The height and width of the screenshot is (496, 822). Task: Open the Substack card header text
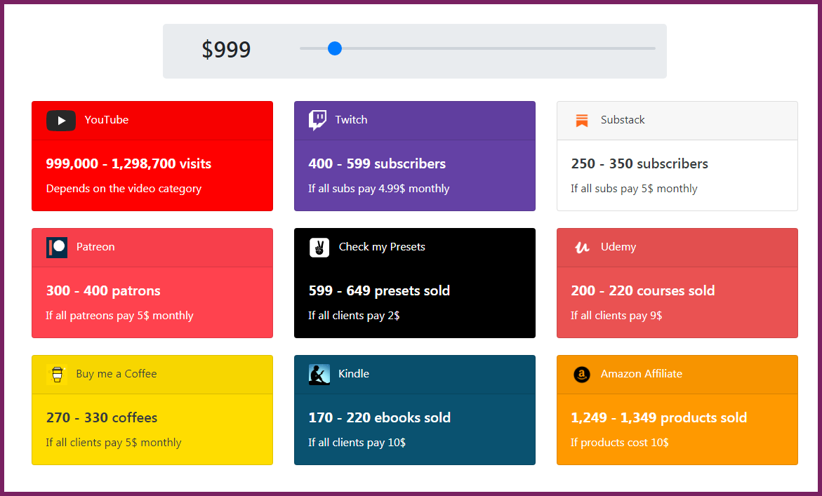(x=623, y=120)
